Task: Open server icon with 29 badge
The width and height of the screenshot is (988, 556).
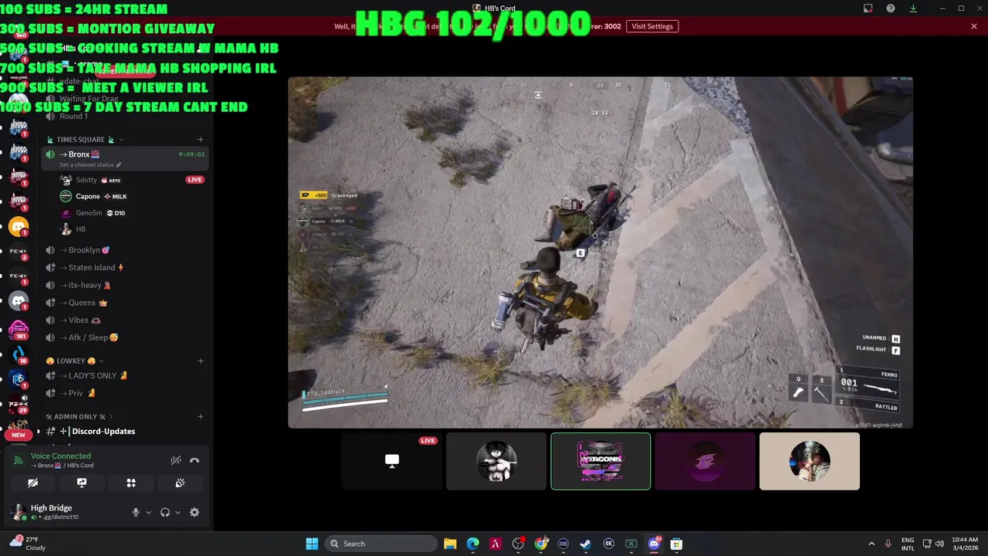Action: (19, 404)
